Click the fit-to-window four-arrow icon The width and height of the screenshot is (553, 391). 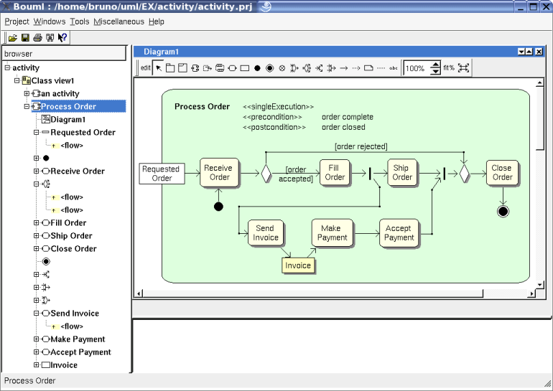[463, 68]
